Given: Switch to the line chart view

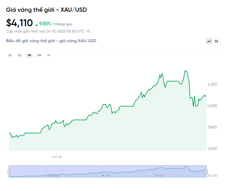Looking at the screenshot, I should coord(209,41).
